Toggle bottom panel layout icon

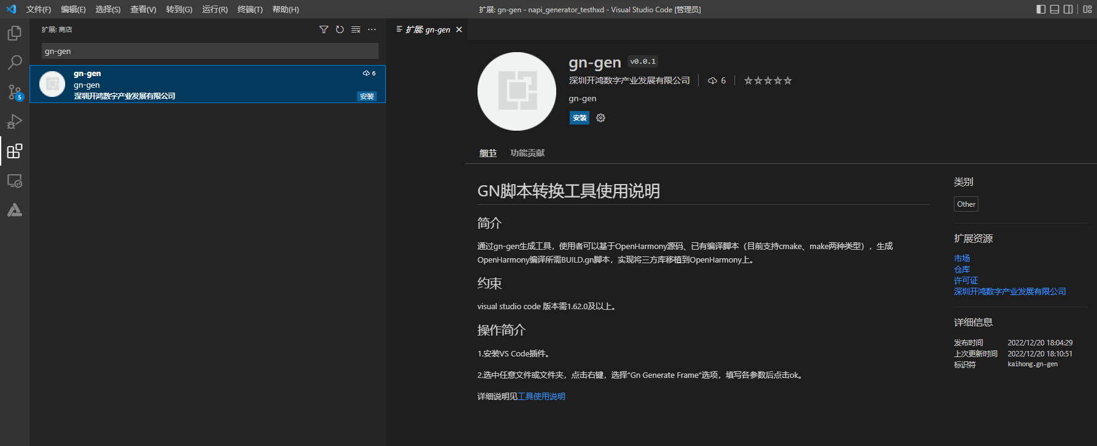point(1055,9)
